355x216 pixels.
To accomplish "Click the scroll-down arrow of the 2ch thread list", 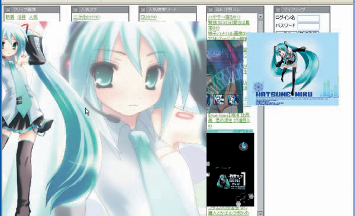I will pos(260,213).
